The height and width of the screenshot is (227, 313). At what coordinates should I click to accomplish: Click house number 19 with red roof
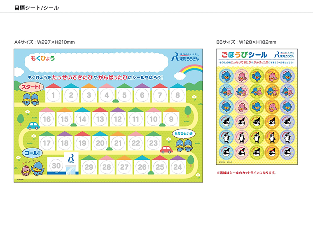tap(82, 141)
